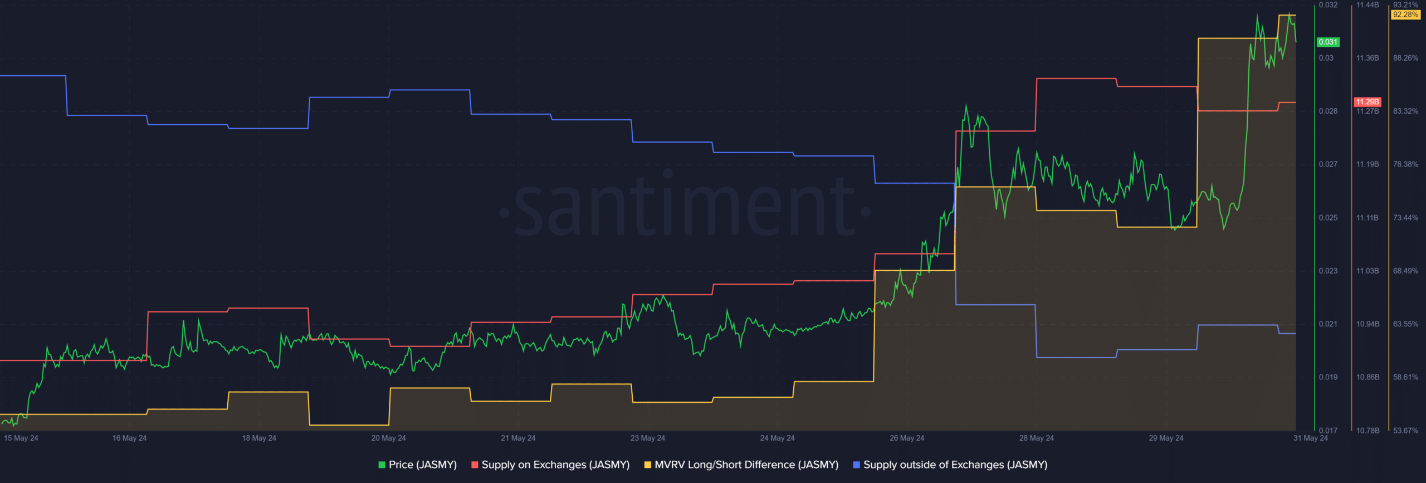Click the green Price (JASMY) legend swatch
Image resolution: width=1426 pixels, height=483 pixels.
coord(382,465)
